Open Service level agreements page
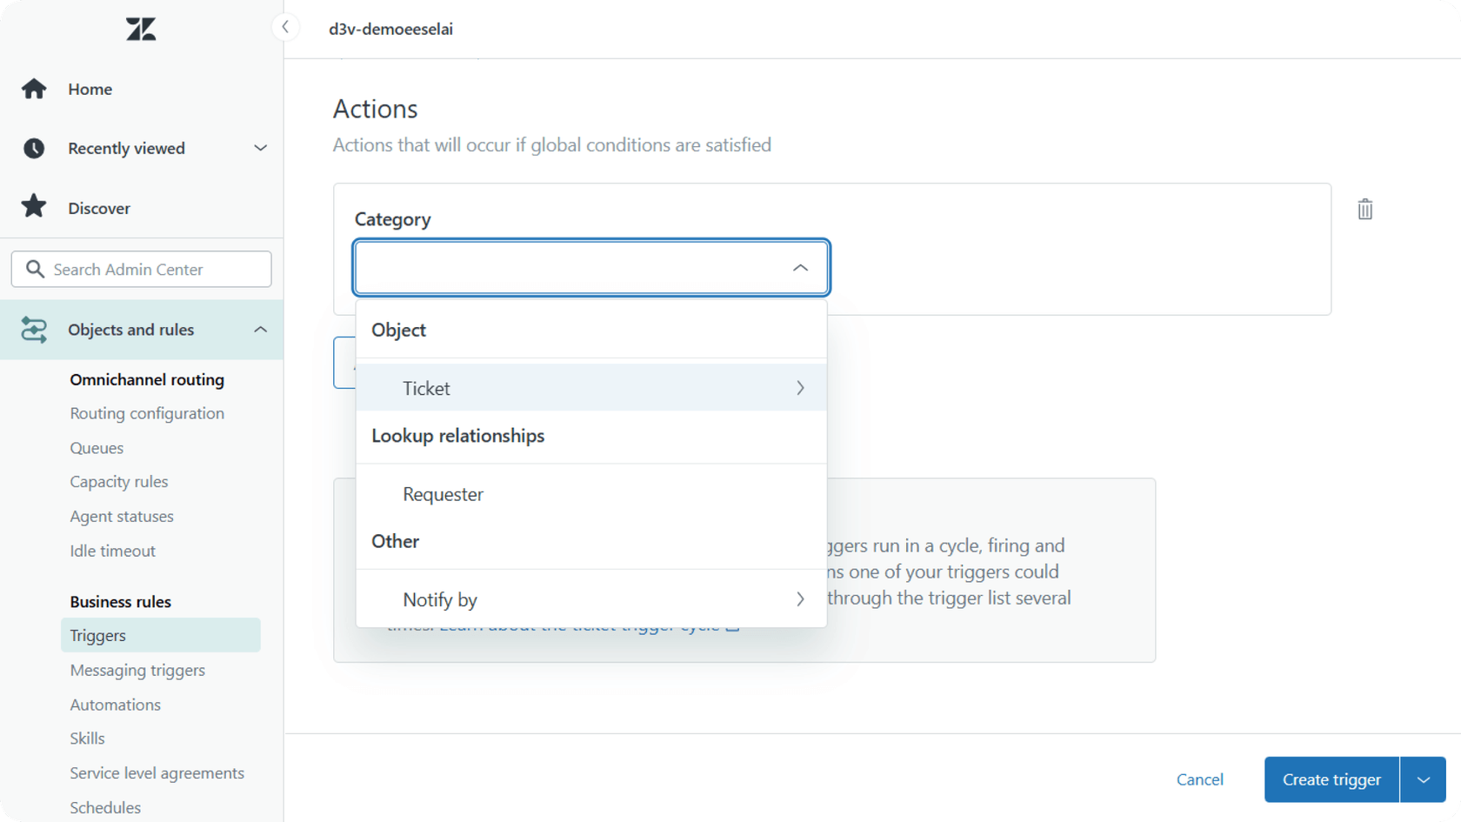The height and width of the screenshot is (822, 1461). pyautogui.click(x=157, y=772)
